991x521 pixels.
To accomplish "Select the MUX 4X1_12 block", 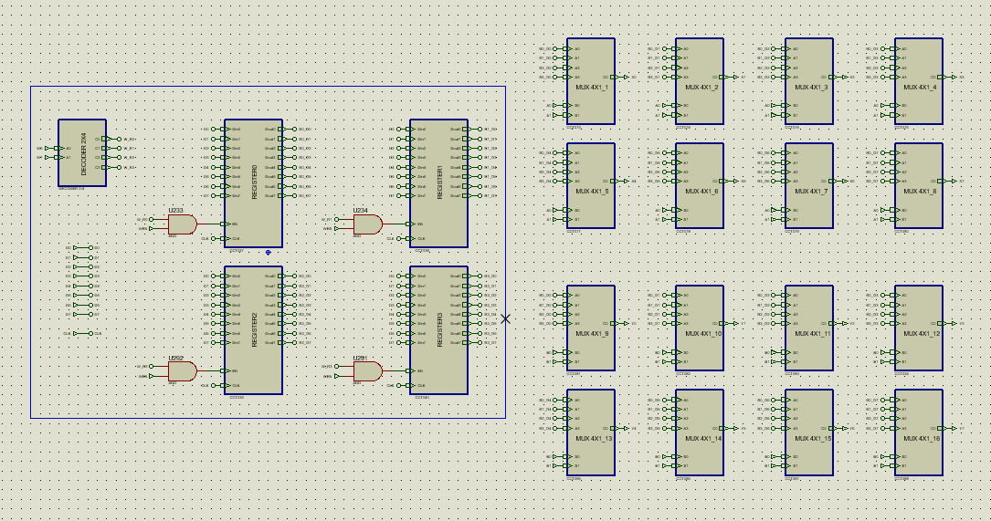I will click(919, 328).
